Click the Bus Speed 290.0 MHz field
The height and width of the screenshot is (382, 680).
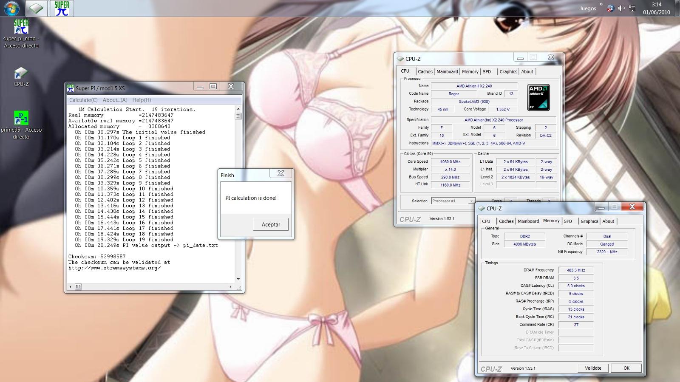click(450, 177)
